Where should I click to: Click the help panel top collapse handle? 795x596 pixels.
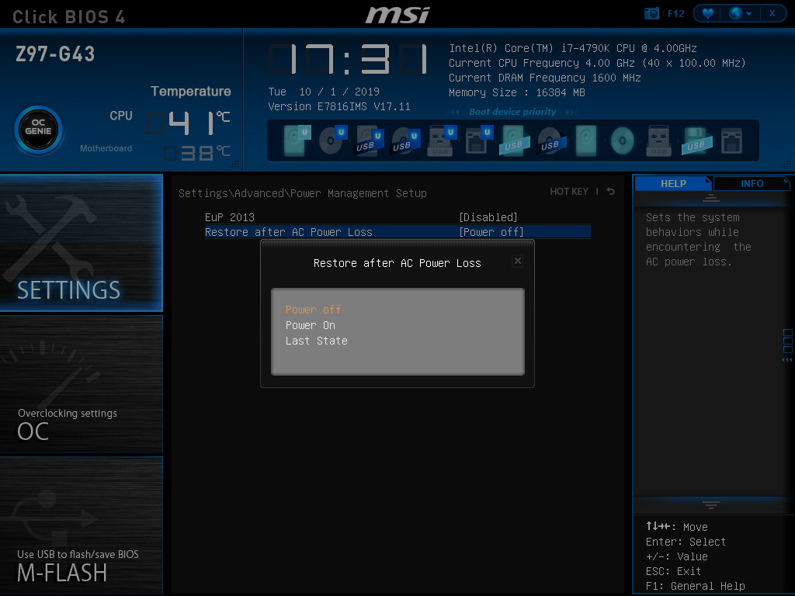[711, 198]
